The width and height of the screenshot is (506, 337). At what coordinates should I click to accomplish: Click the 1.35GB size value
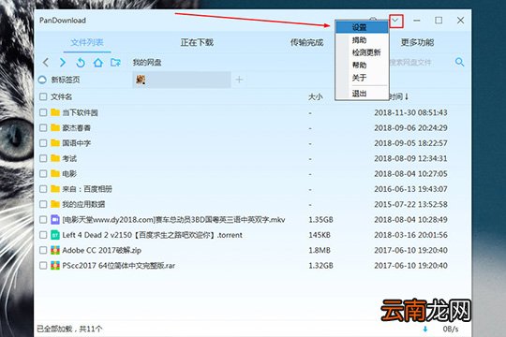point(320,220)
